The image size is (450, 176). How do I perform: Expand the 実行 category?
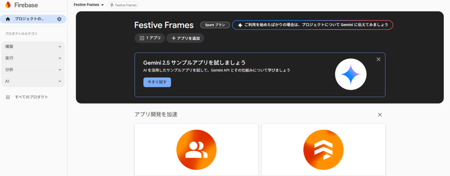click(x=33, y=58)
